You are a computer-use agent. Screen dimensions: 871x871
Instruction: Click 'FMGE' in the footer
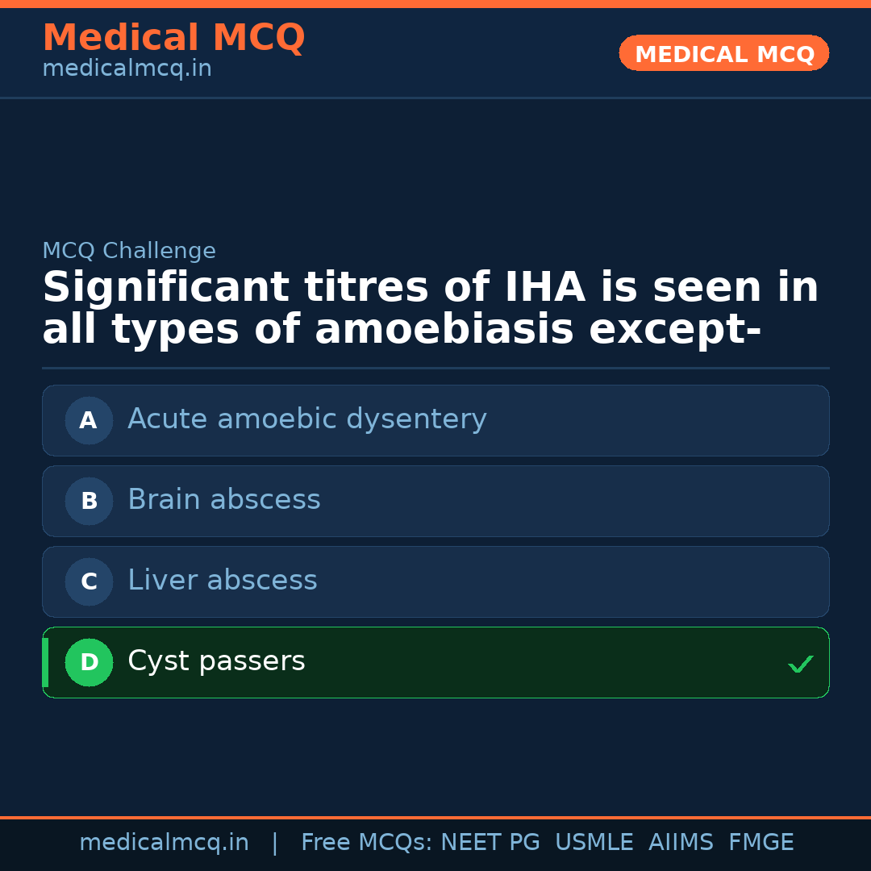point(761,843)
